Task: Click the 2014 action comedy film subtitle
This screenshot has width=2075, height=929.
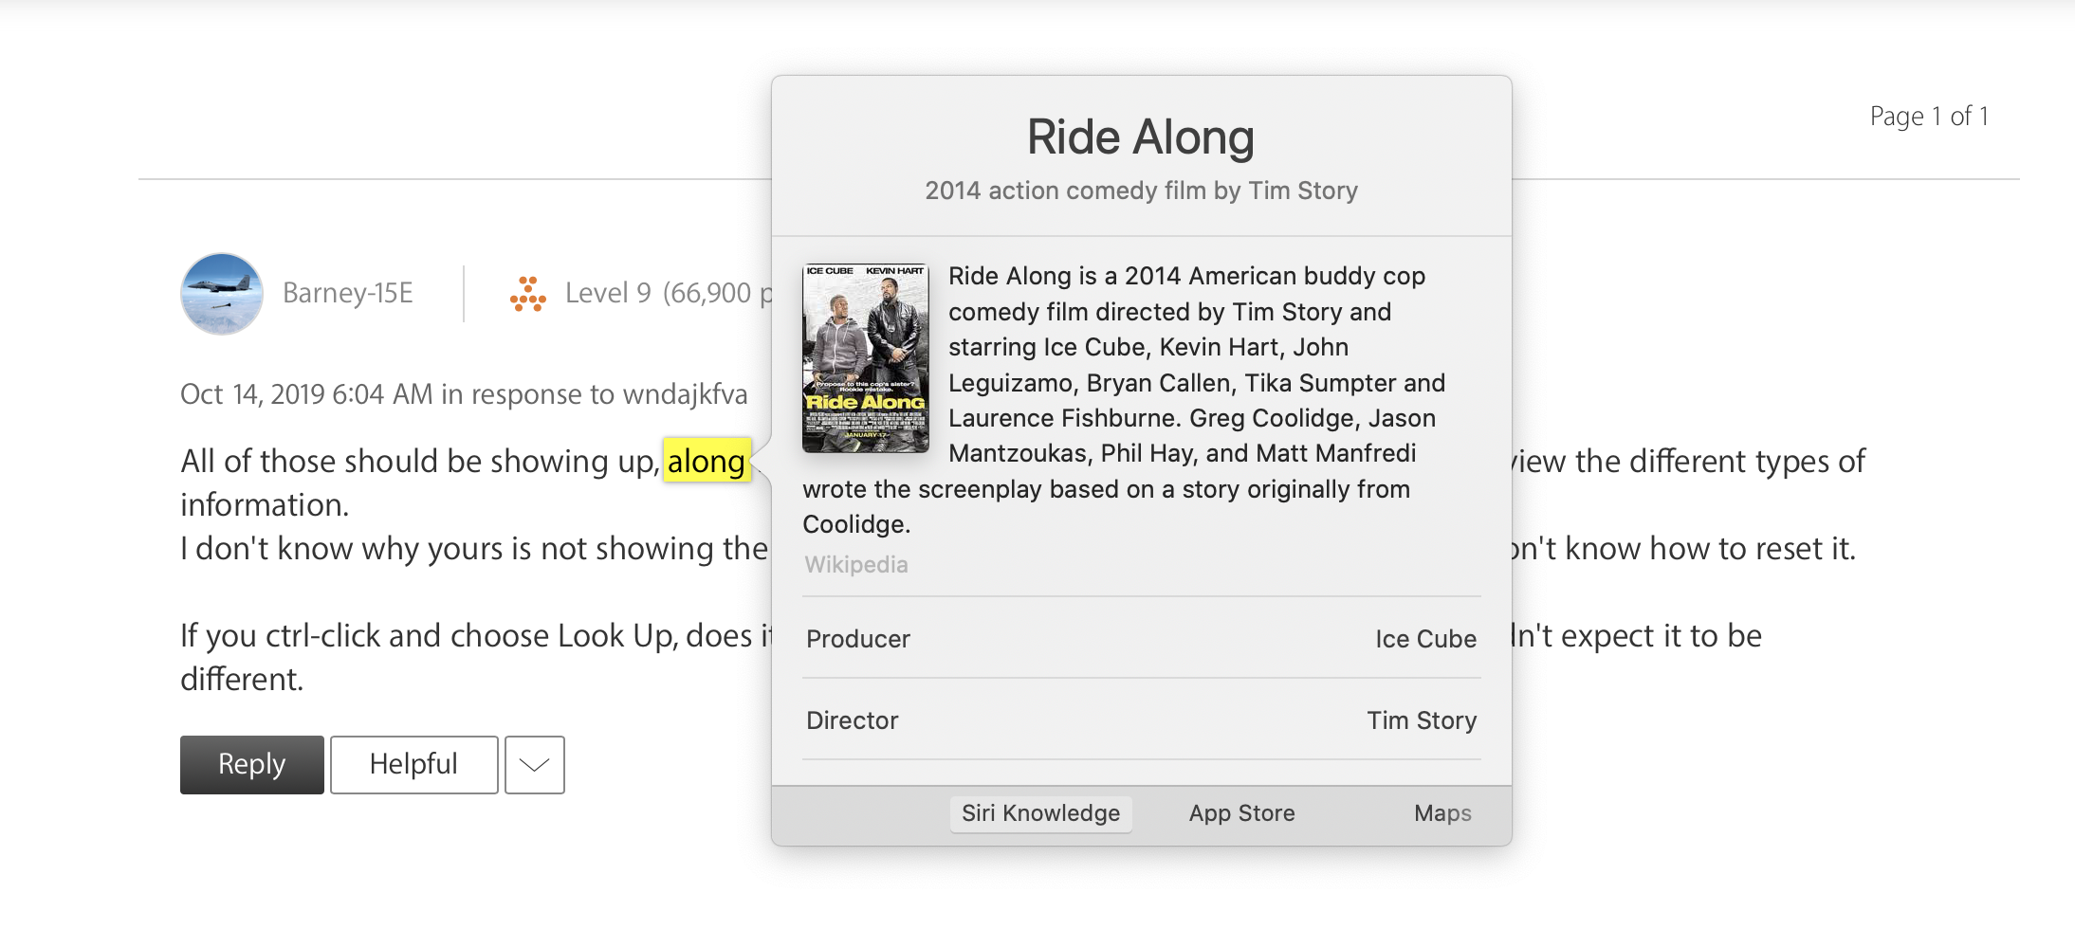Action: click(1141, 191)
